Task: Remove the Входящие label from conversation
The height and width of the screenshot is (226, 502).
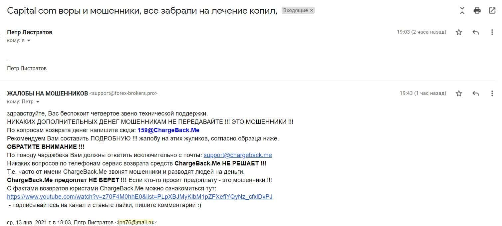Action: (x=312, y=10)
